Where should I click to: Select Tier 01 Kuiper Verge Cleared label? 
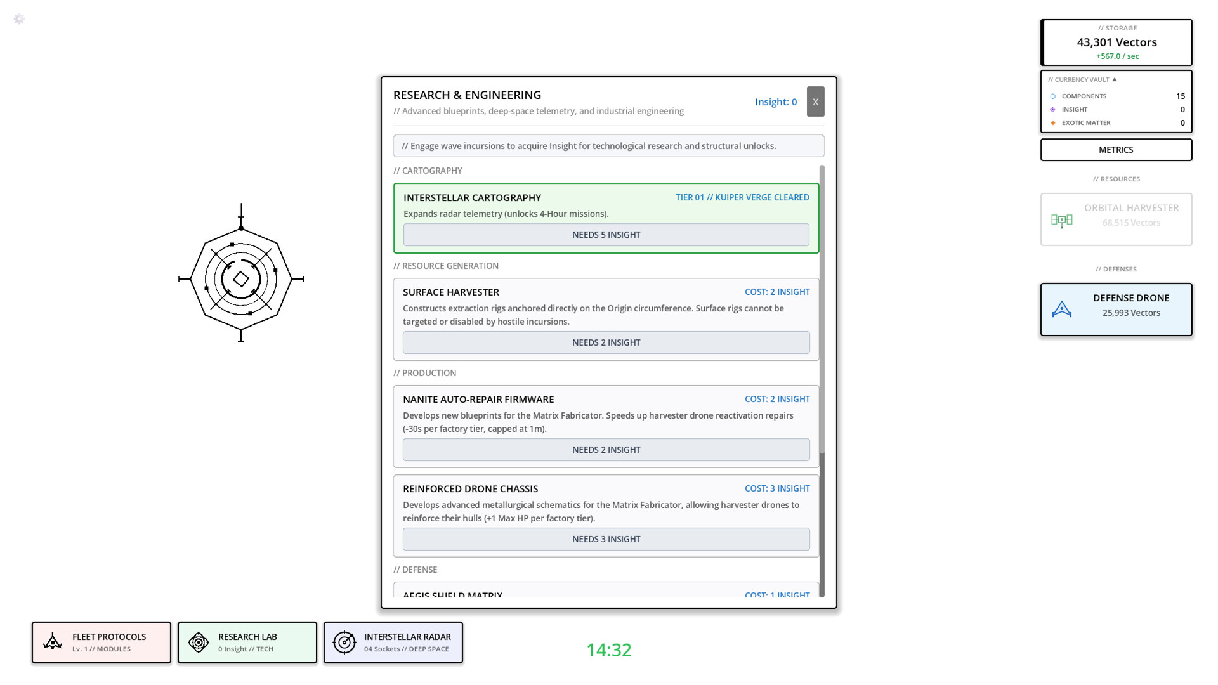pyautogui.click(x=742, y=197)
